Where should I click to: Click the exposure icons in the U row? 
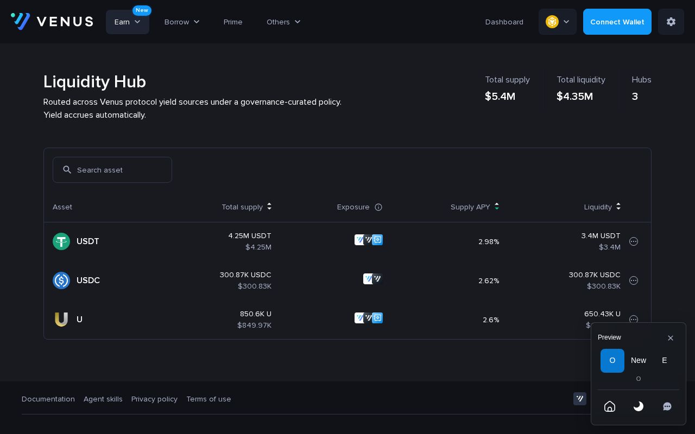click(369, 318)
